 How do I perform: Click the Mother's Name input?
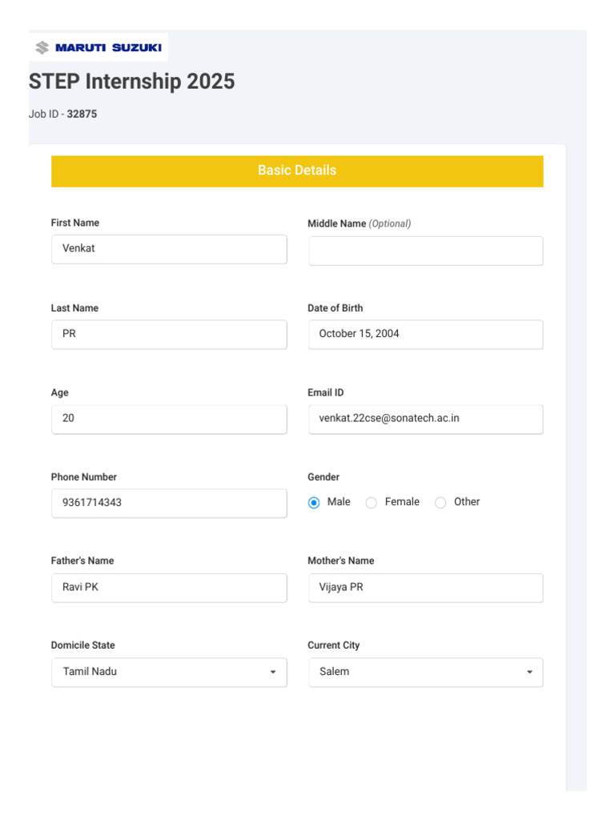pyautogui.click(x=425, y=588)
